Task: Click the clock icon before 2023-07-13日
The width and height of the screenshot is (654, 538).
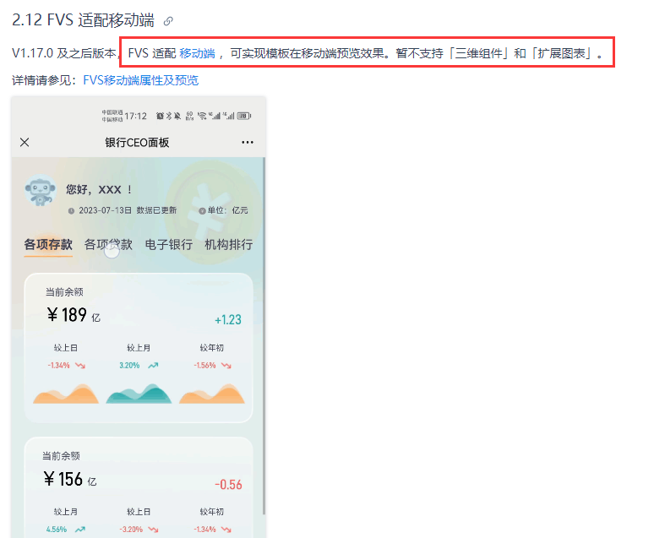Action: pyautogui.click(x=71, y=211)
